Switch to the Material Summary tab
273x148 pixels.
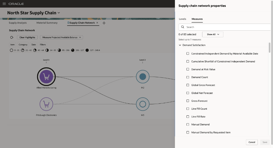pos(47,23)
